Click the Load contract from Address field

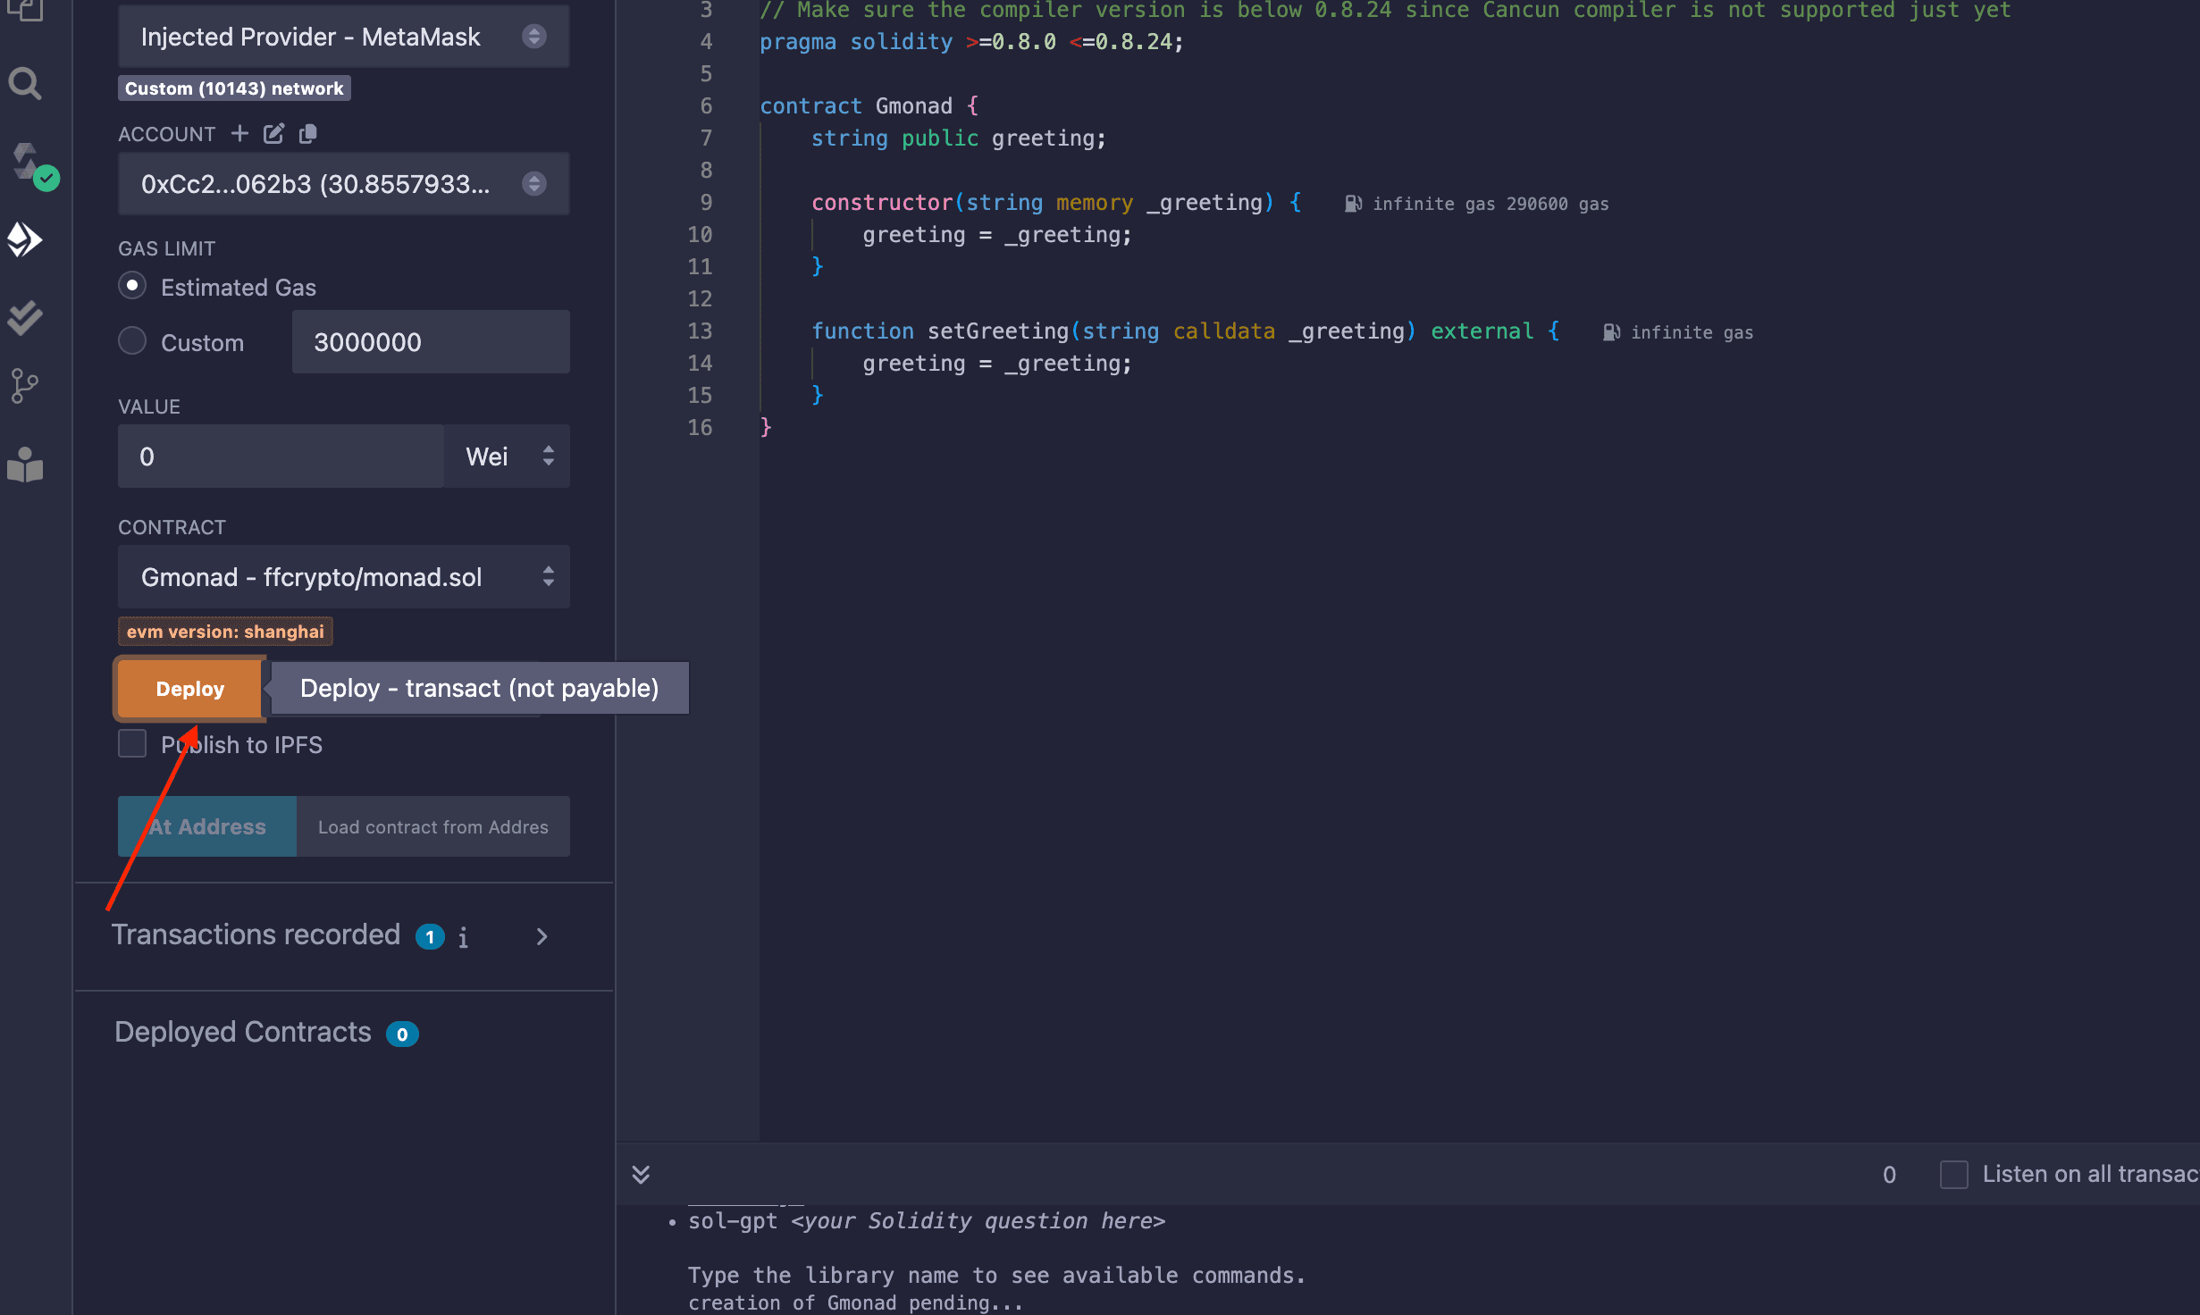pyautogui.click(x=433, y=827)
